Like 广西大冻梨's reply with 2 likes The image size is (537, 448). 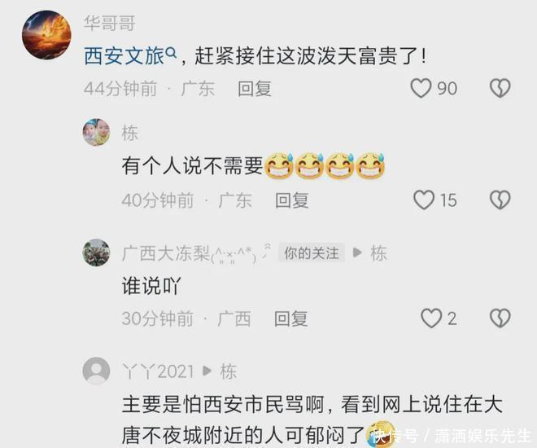[x=431, y=318]
